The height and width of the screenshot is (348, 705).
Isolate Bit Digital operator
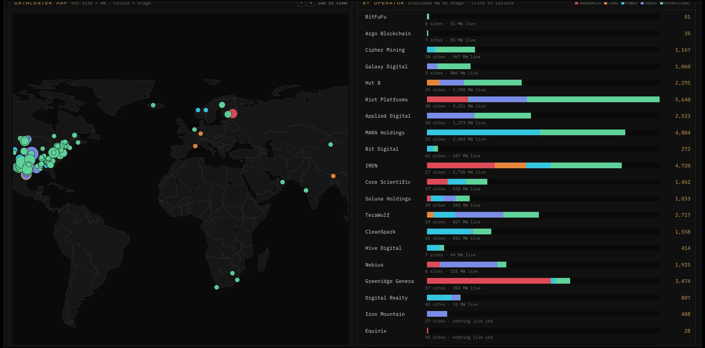coord(528,152)
